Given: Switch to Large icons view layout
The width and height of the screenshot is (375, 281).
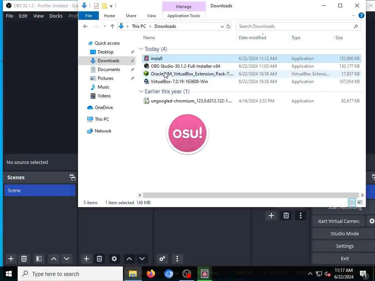Looking at the screenshot, I should [x=360, y=202].
